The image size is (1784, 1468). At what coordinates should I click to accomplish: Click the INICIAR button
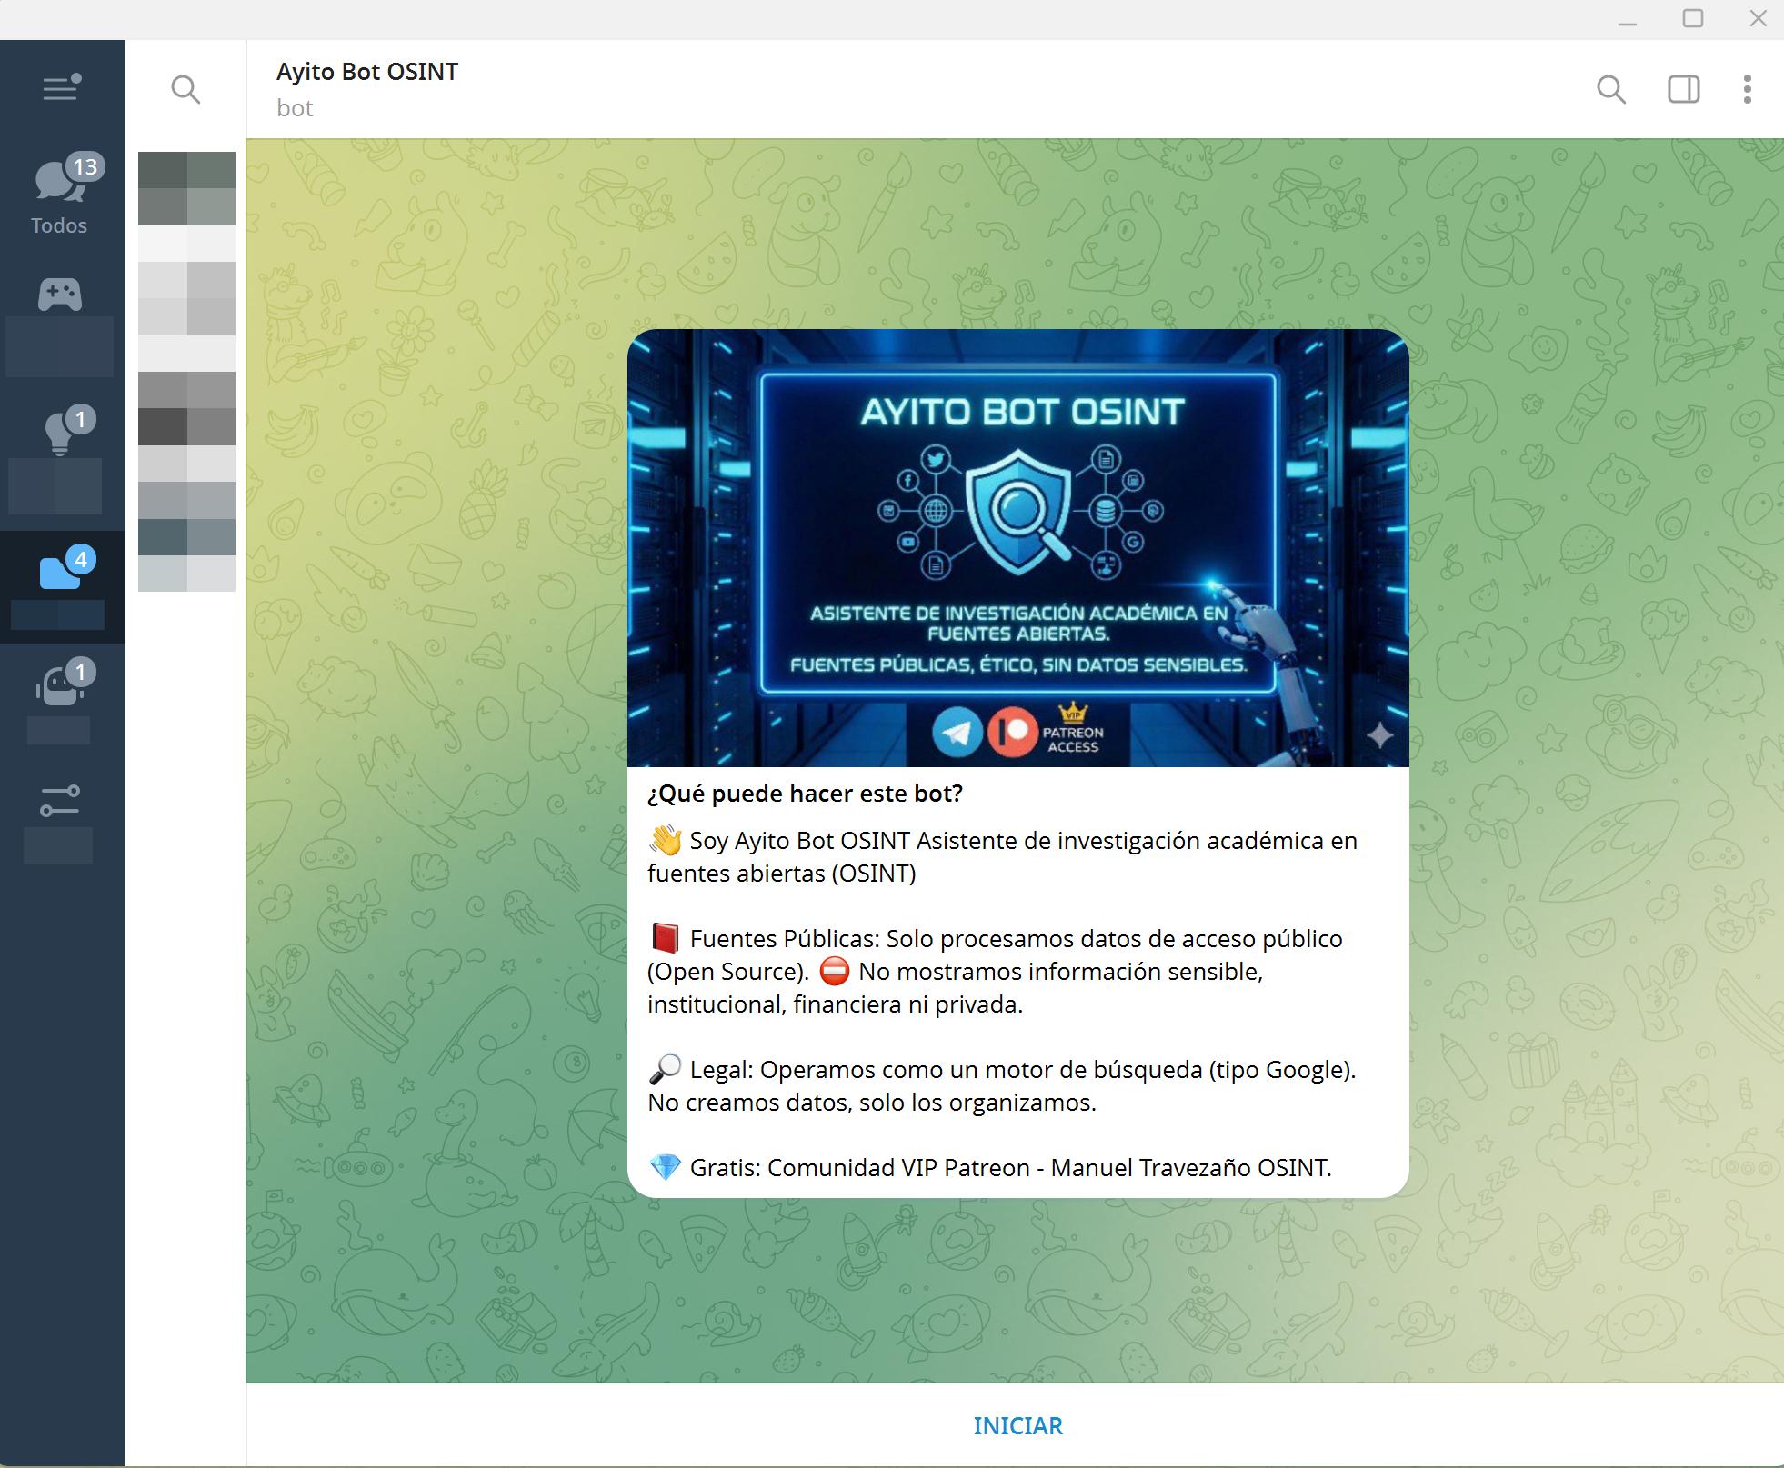click(1017, 1425)
